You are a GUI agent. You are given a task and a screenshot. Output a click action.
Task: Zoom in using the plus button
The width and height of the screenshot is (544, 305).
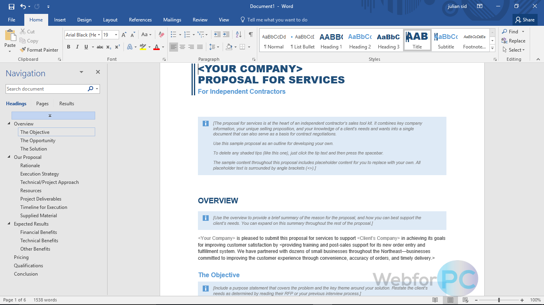[522, 300]
